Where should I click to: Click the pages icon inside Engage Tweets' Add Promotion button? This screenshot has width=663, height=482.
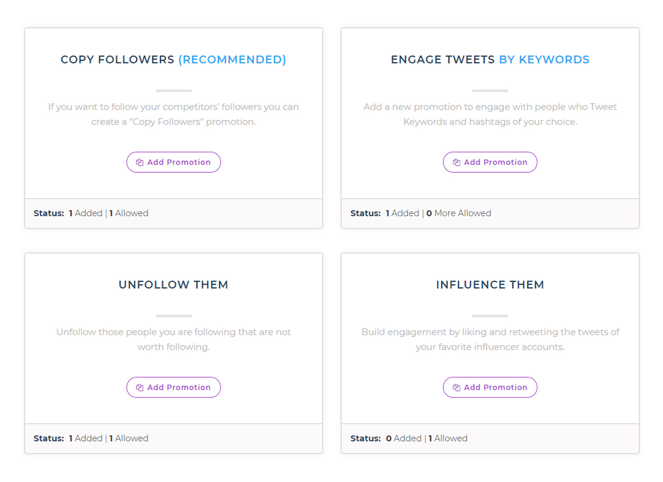pos(456,162)
